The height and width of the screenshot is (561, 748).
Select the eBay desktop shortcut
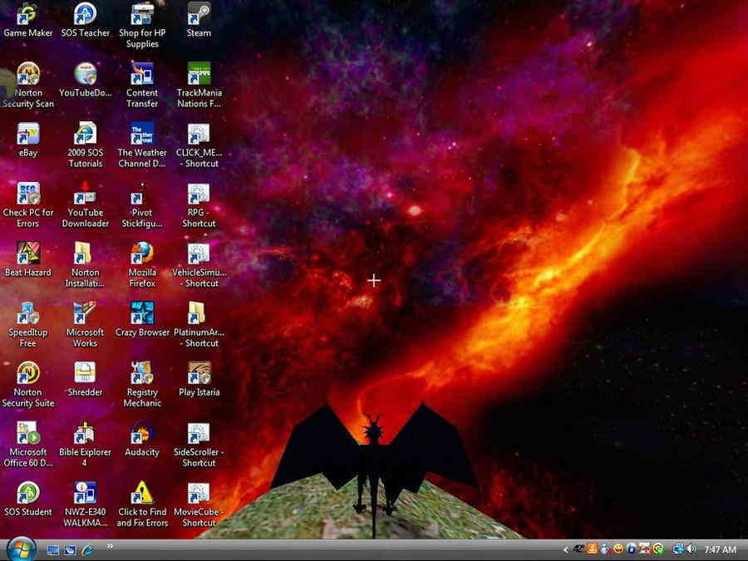(27, 140)
